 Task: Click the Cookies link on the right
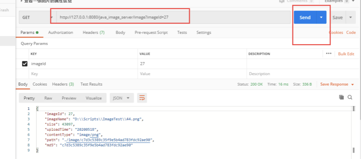click(336, 33)
